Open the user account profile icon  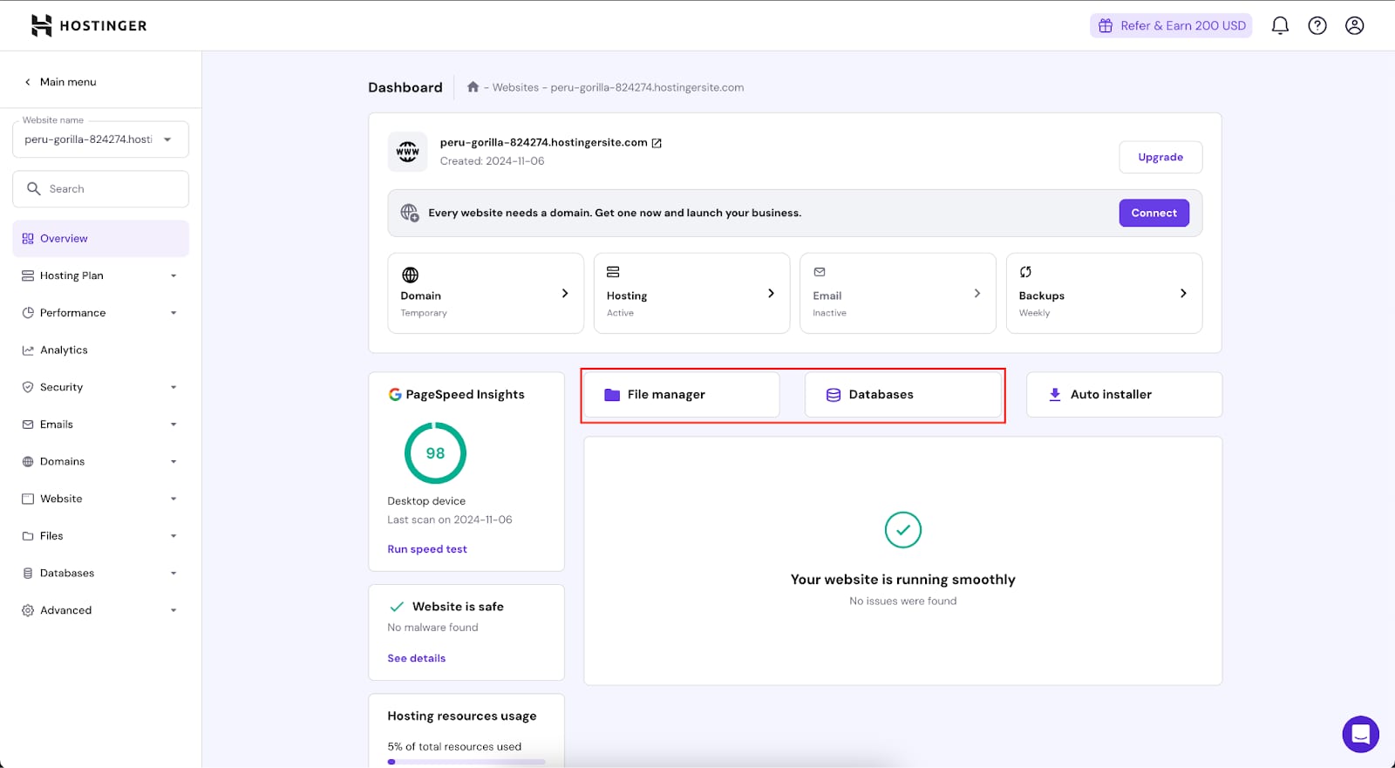point(1354,26)
